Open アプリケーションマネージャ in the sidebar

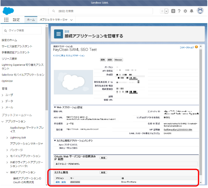click(x=27, y=144)
